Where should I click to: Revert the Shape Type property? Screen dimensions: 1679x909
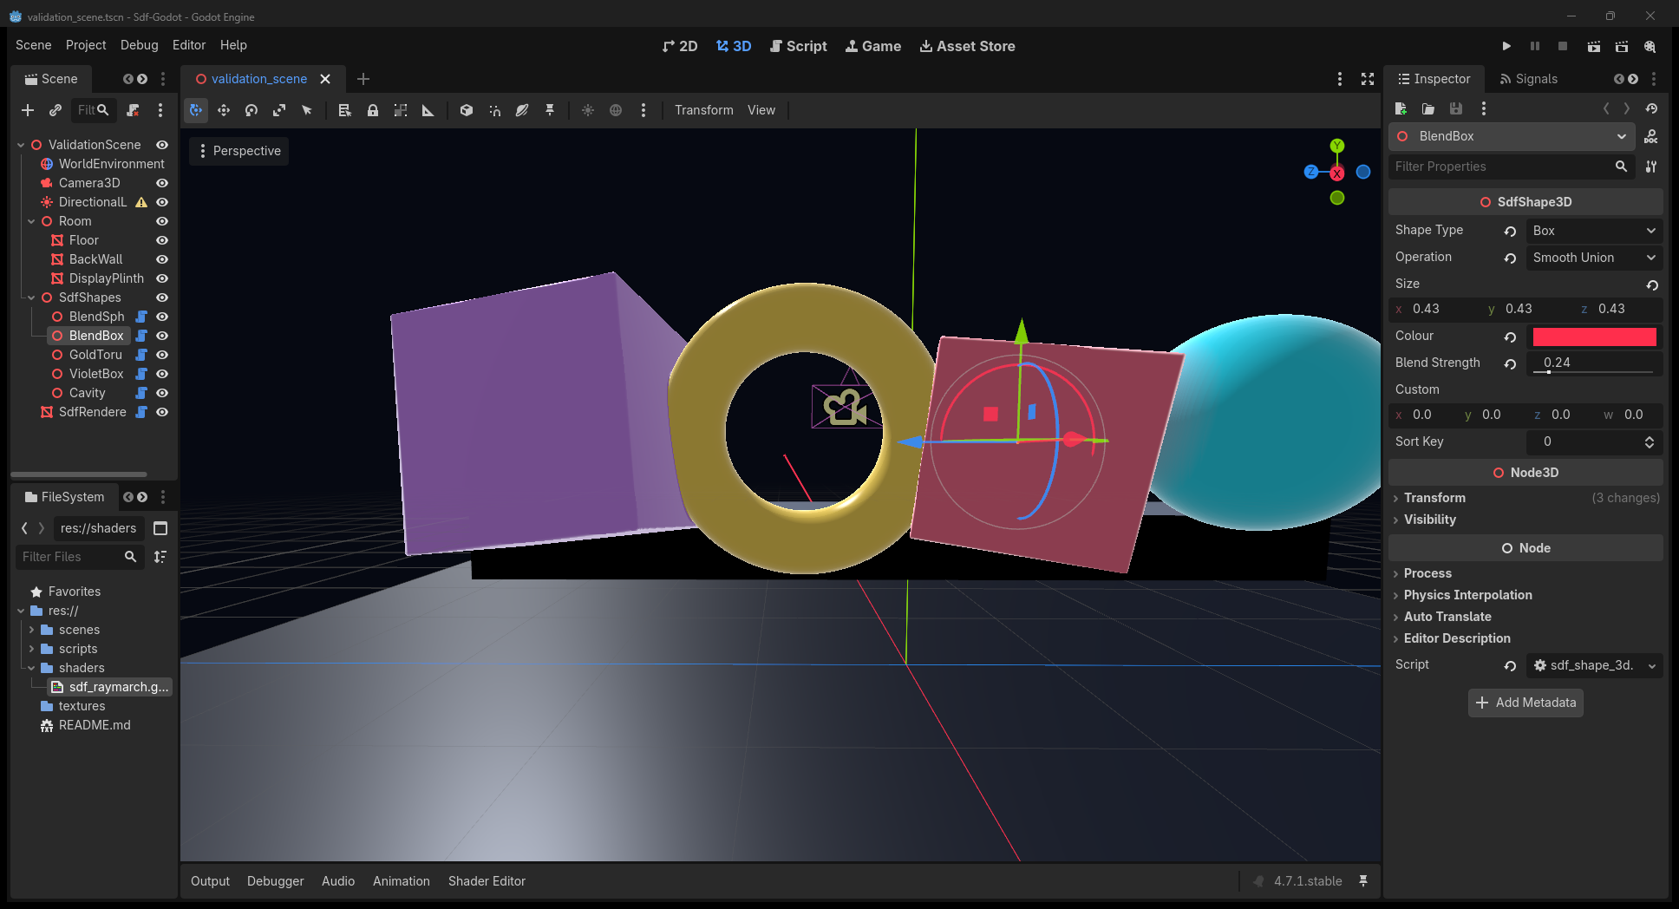tap(1510, 231)
